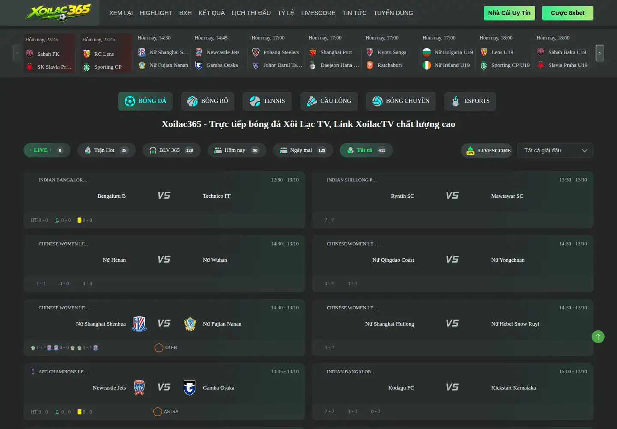Open the LIVESCORE link
This screenshot has width=617, height=429.
point(318,13)
